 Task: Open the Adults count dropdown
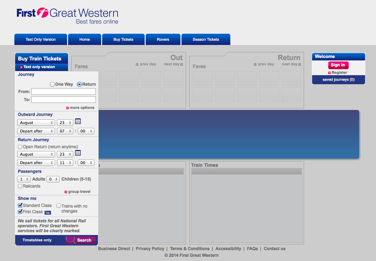point(24,179)
